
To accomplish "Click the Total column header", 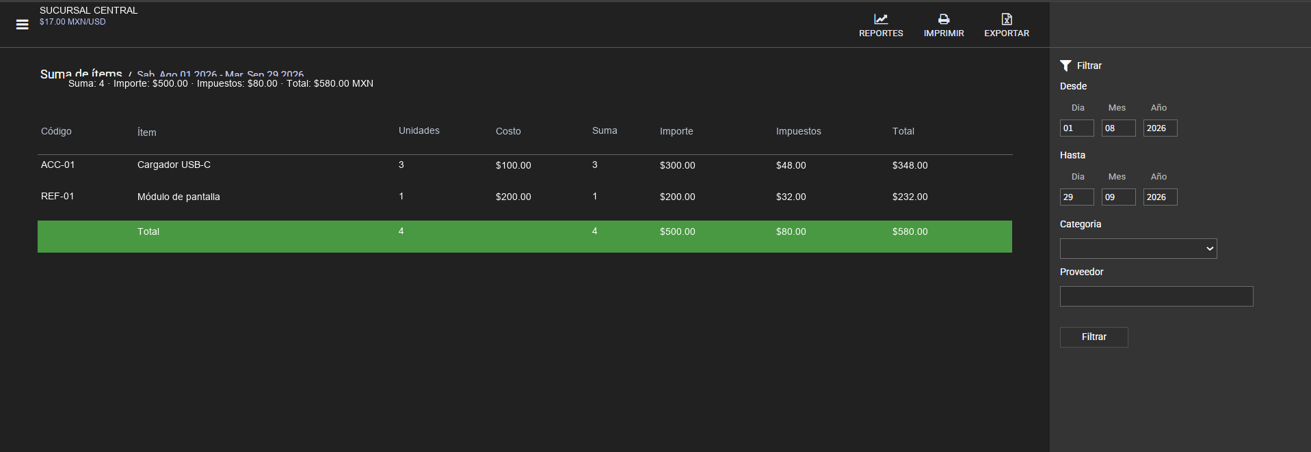I will coord(903,131).
